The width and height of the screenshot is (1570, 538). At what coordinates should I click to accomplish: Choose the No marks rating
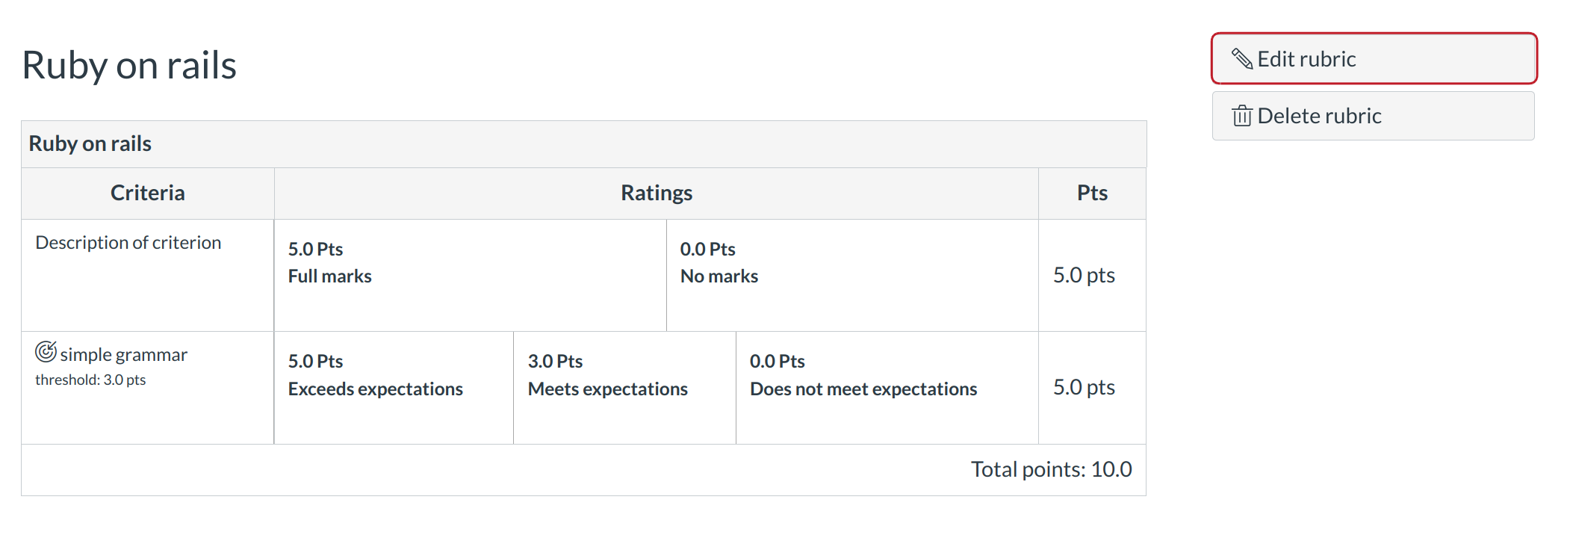click(719, 276)
